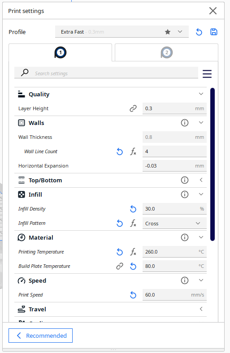Screen dimensions: 230x353
Task: Open the Infill Pattern Cross dropdown
Action: pos(174,224)
